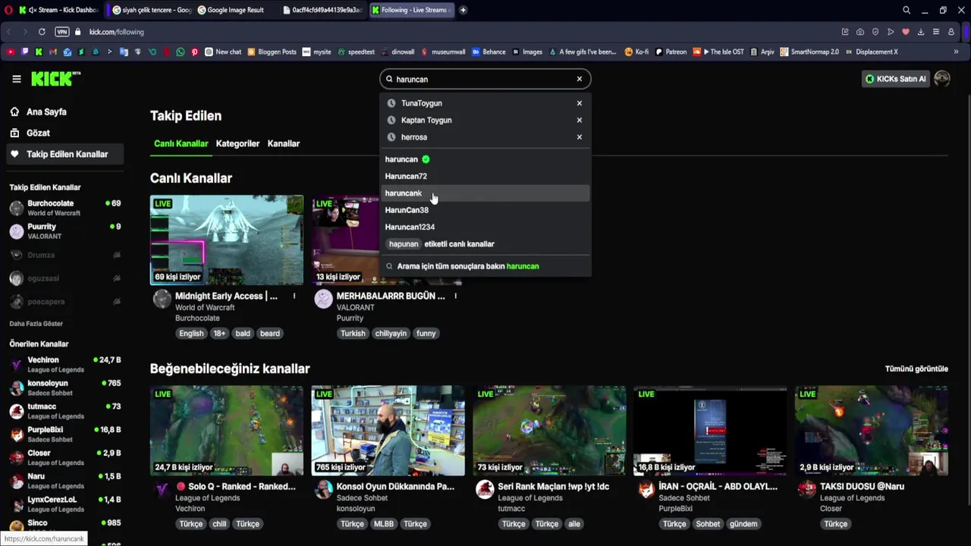Open YouTube bookmark icon
The image size is (971, 546).
click(x=10, y=52)
